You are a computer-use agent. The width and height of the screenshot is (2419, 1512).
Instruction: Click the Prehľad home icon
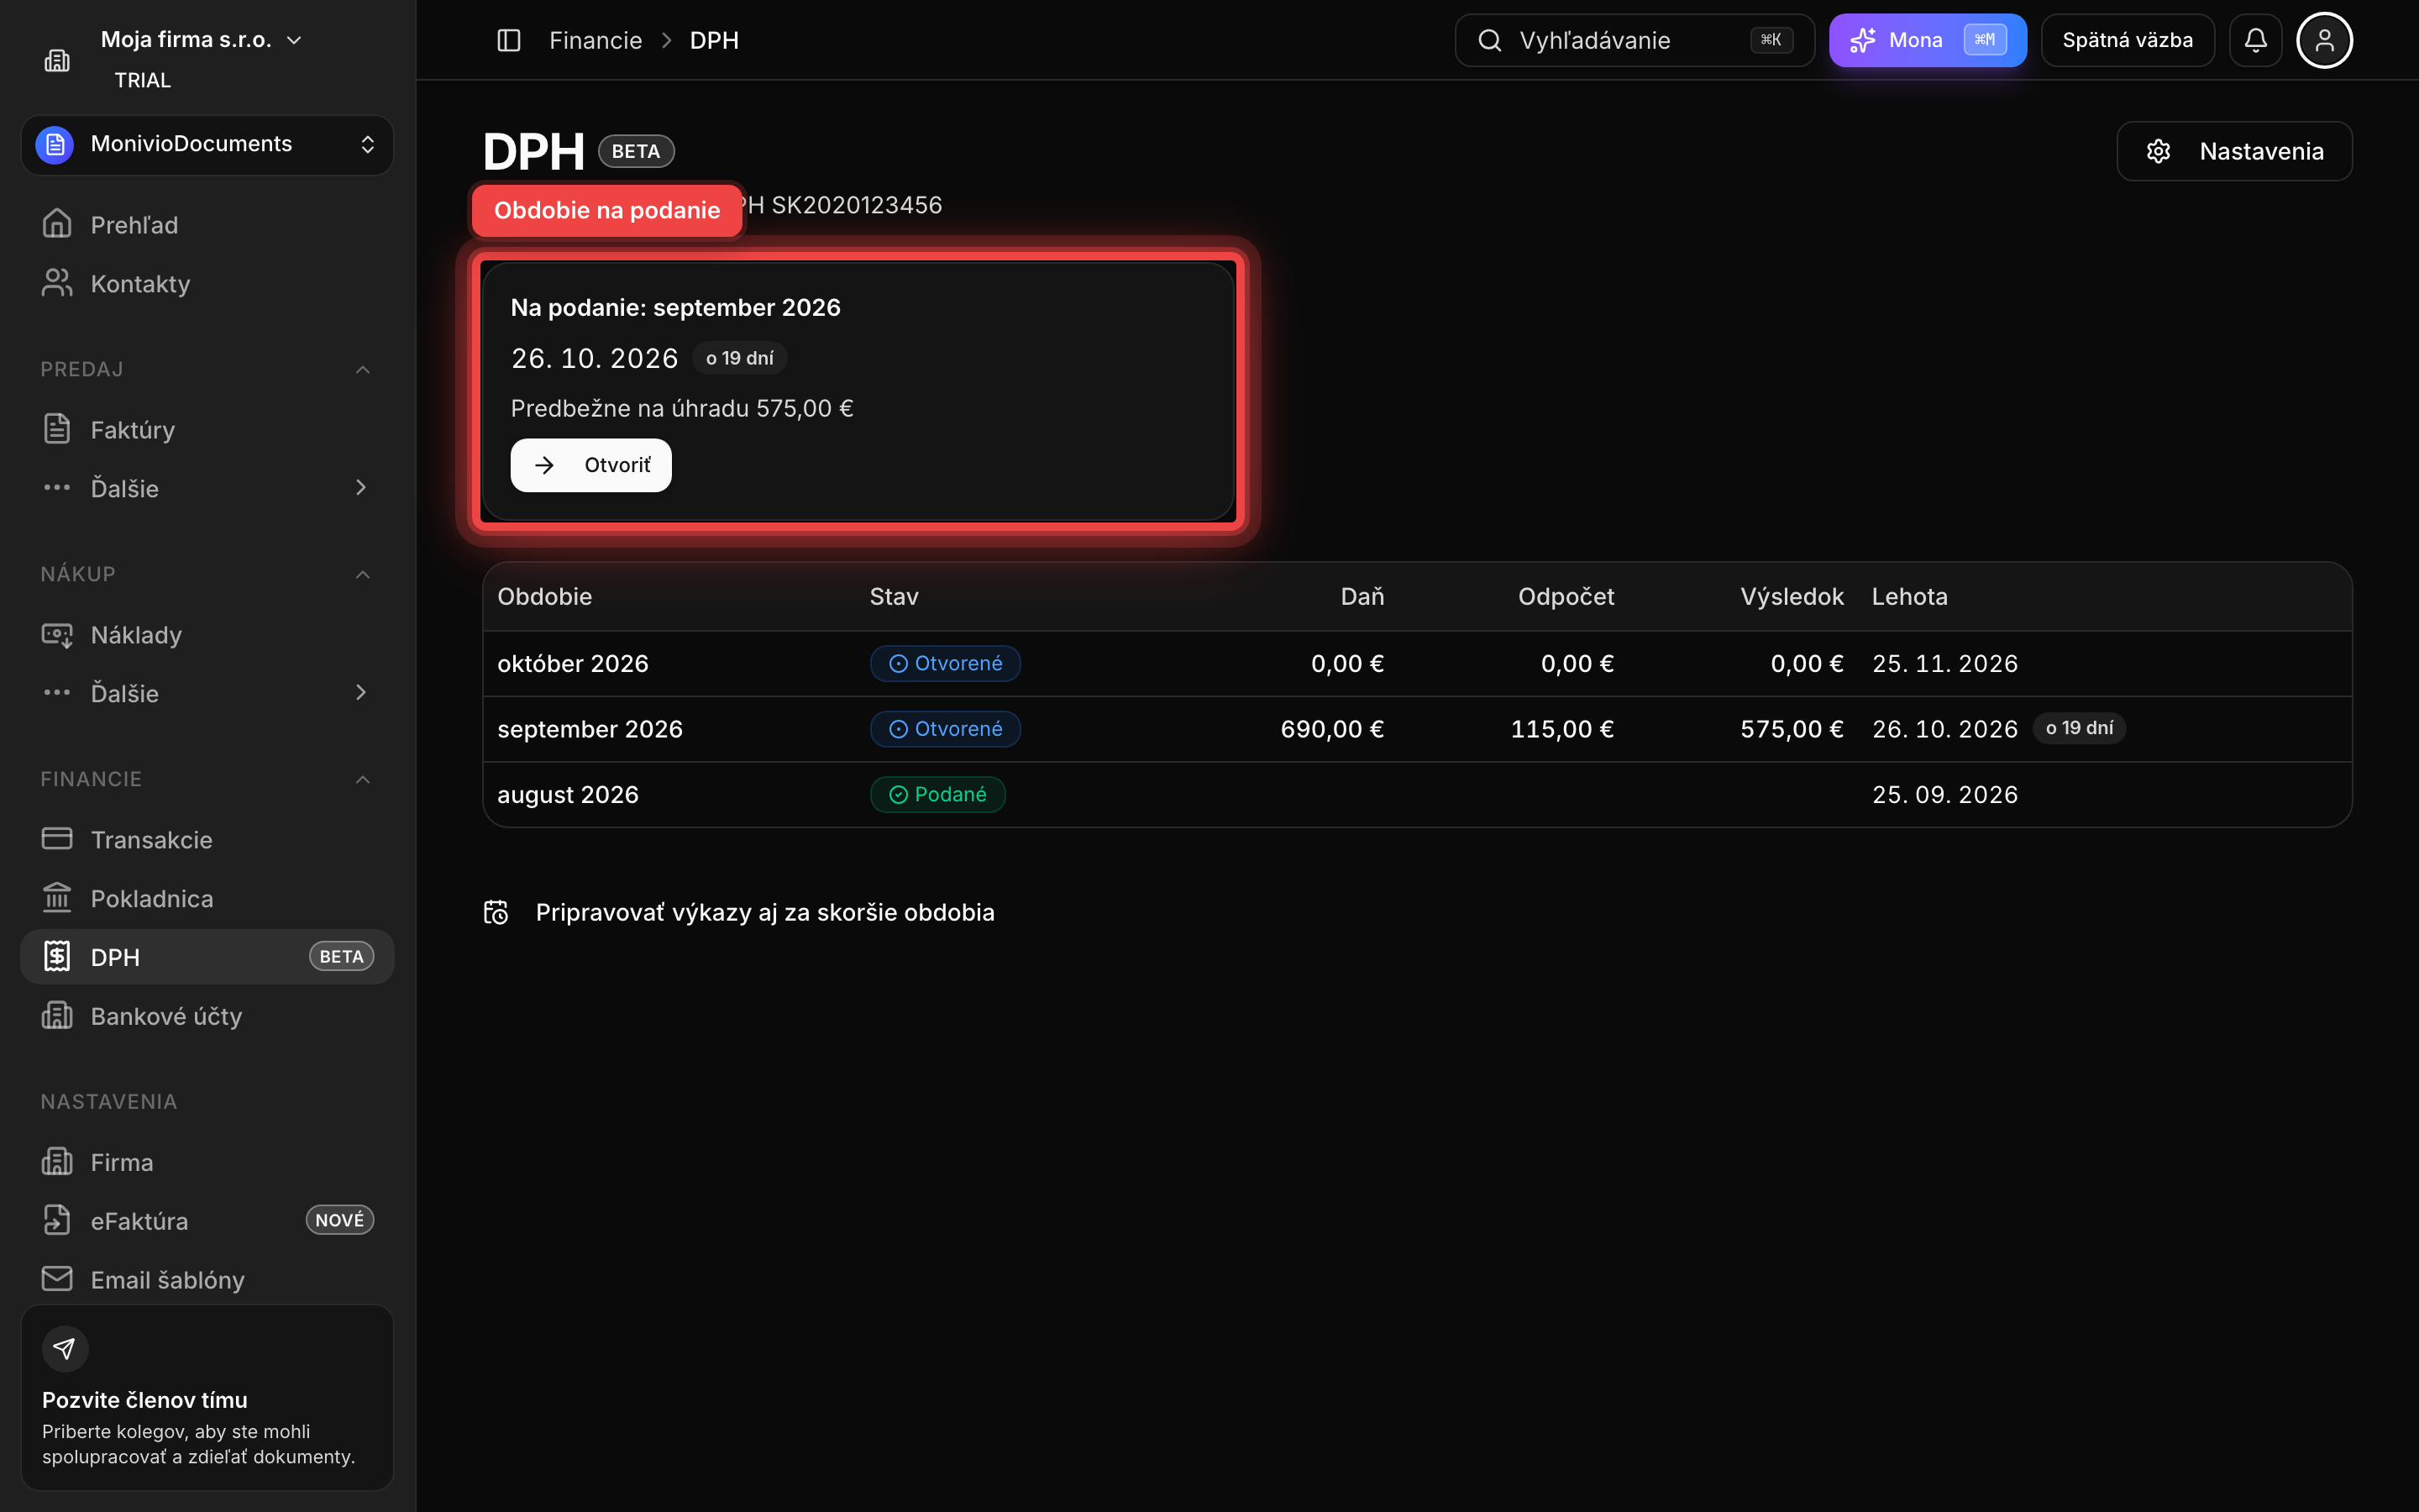(57, 224)
